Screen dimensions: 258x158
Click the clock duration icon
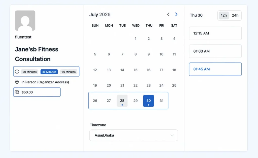[17, 72]
